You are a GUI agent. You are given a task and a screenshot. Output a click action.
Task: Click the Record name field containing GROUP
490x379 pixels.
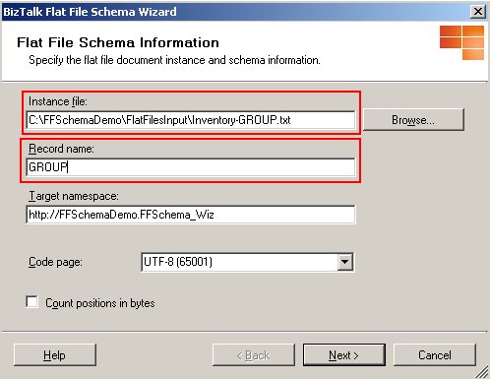pyautogui.click(x=191, y=167)
